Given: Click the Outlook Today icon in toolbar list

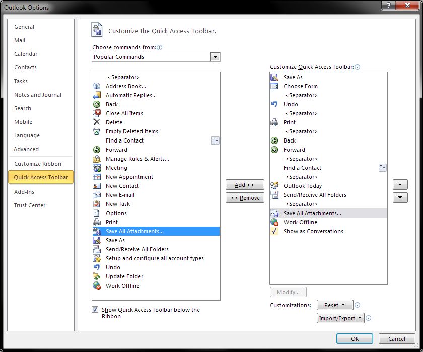Looking at the screenshot, I should point(274,186).
